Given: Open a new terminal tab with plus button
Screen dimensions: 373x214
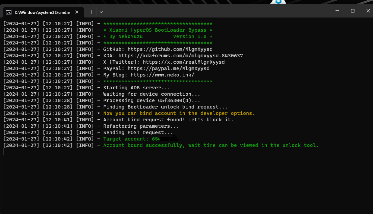Looking at the screenshot, I should (x=91, y=12).
